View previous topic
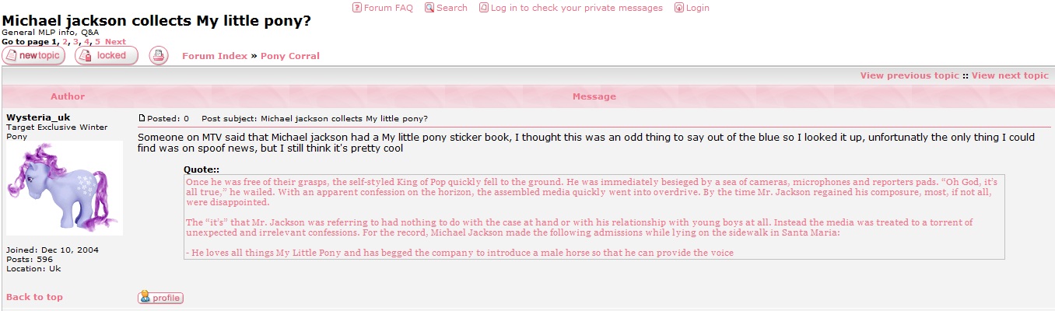The height and width of the screenshot is (311, 1055). click(x=910, y=75)
